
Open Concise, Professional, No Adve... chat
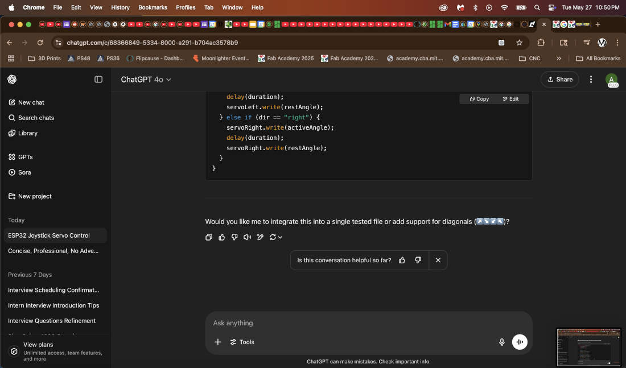click(x=55, y=251)
